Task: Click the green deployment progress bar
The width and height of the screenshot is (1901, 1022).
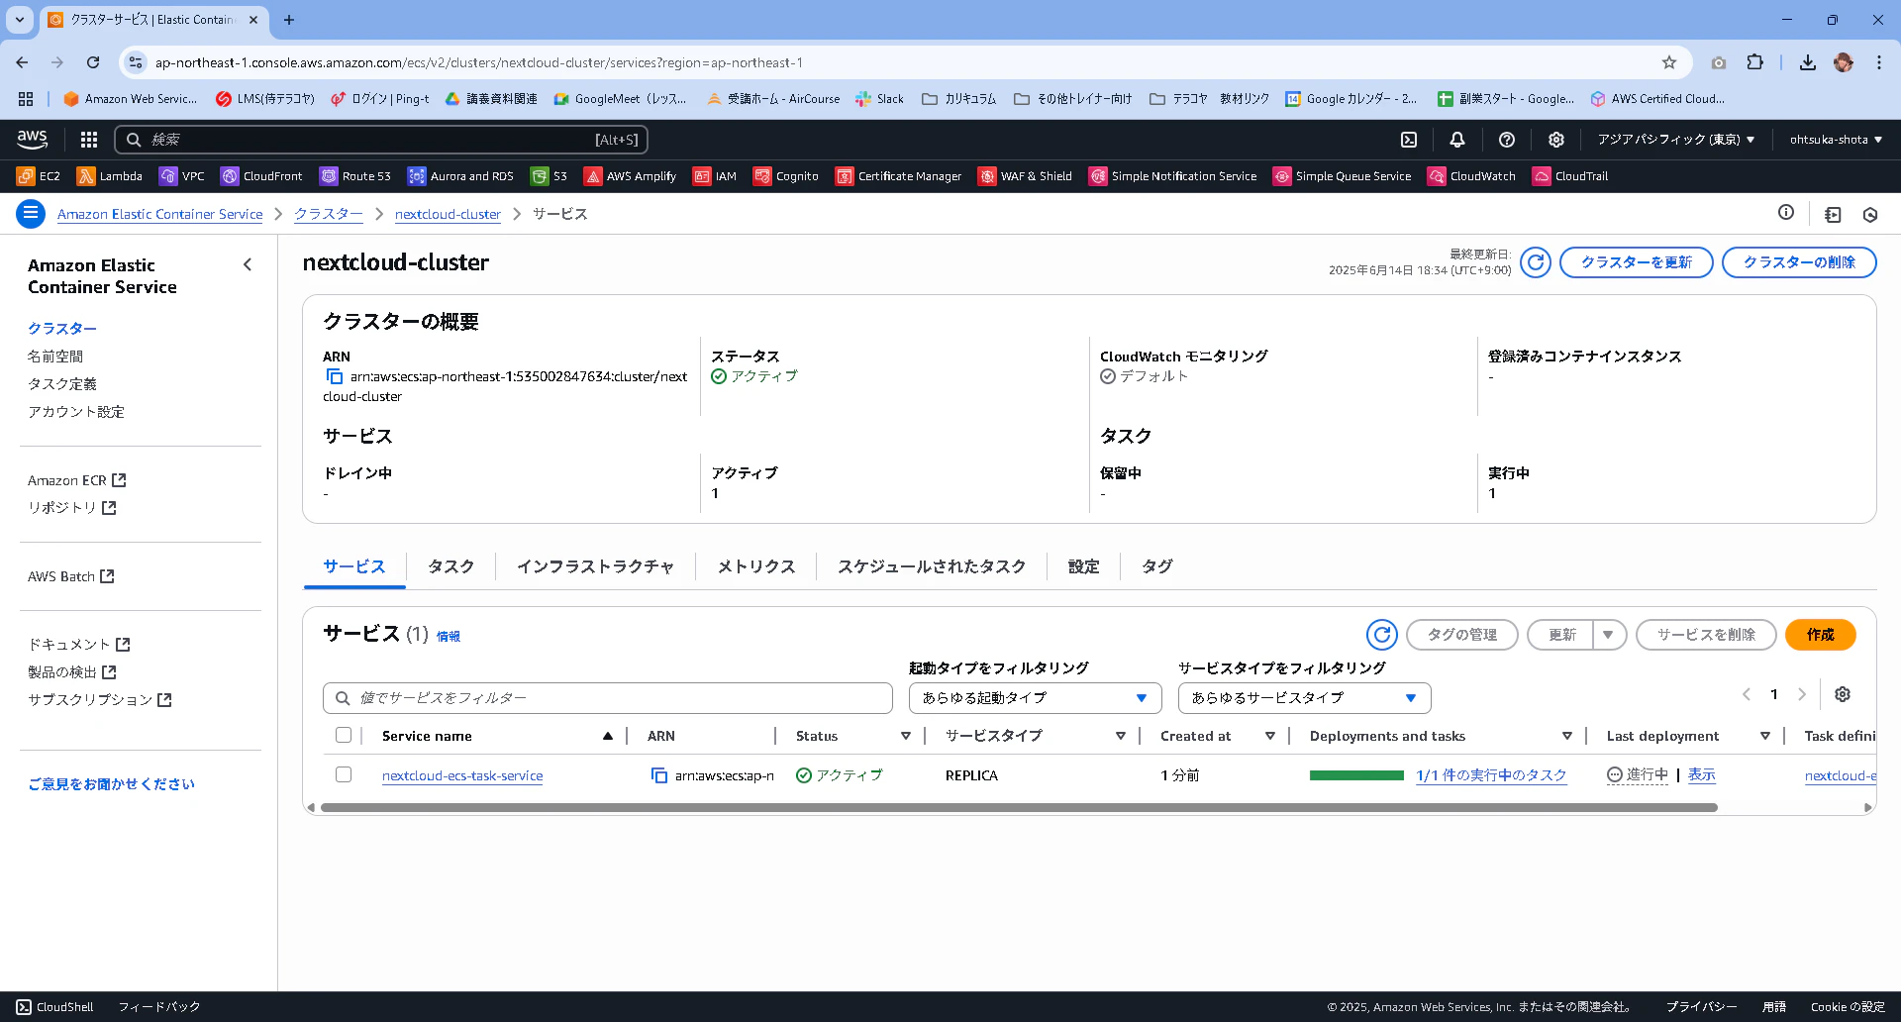Action: (1356, 775)
